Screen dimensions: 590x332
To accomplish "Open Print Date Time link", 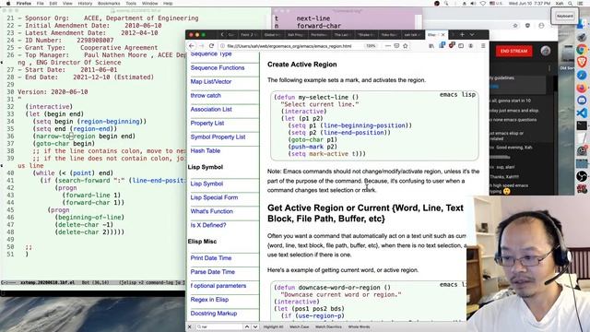I will tap(211, 258).
